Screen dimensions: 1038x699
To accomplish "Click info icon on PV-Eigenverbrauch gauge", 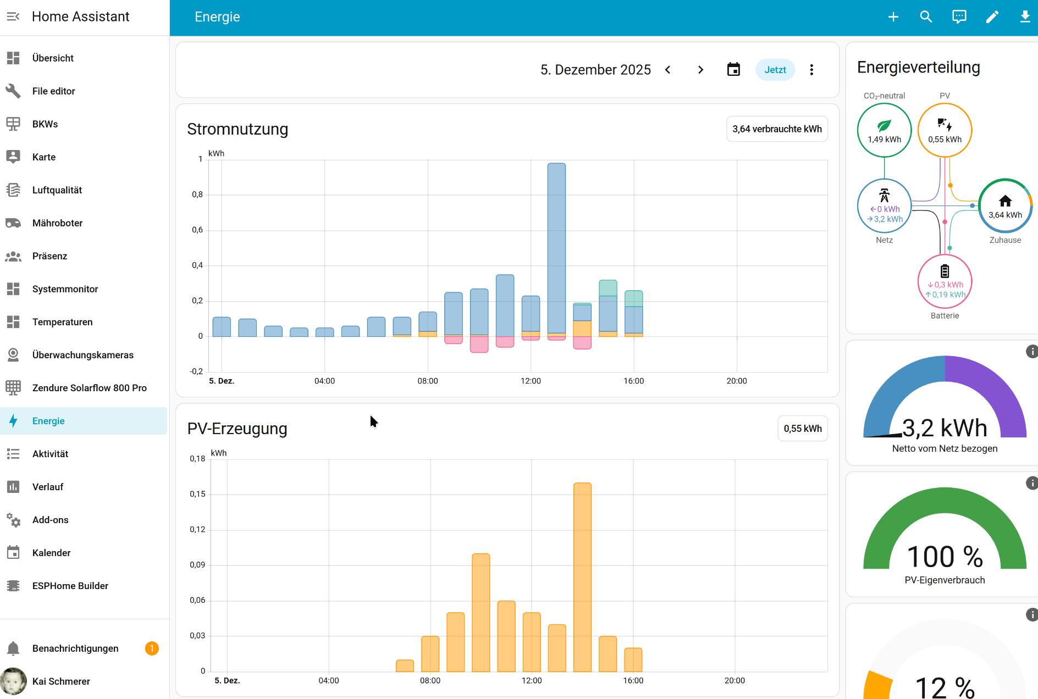I will [x=1031, y=483].
